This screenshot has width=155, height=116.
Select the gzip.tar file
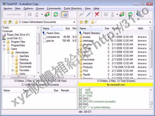(x=50, y=41)
